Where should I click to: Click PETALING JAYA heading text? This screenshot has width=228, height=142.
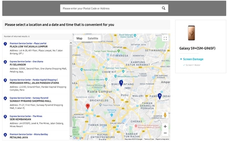[19, 137]
